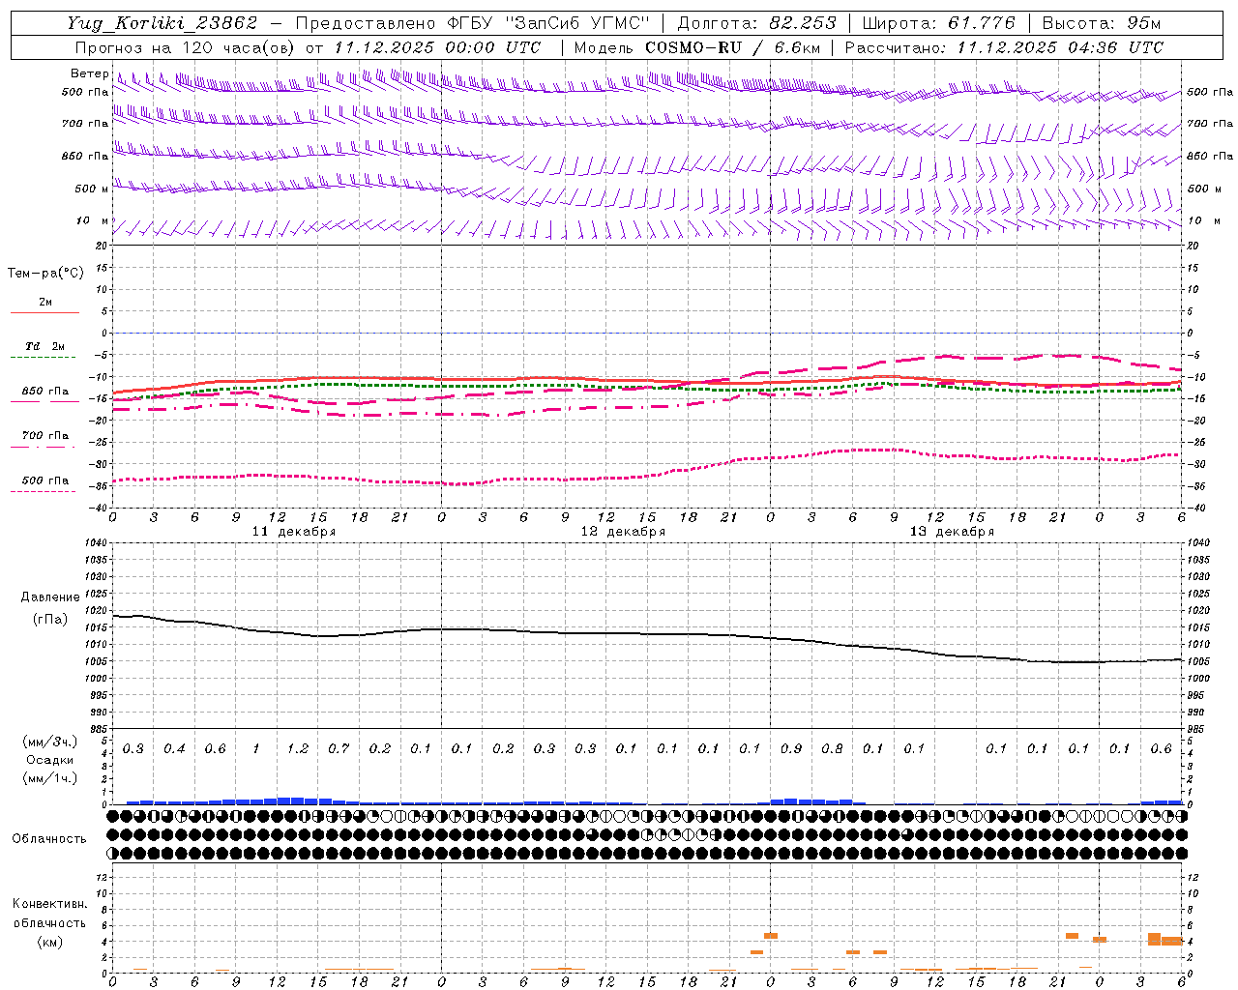Click the Облачность panel label
The width and height of the screenshot is (1238, 990).
pyautogui.click(x=49, y=839)
